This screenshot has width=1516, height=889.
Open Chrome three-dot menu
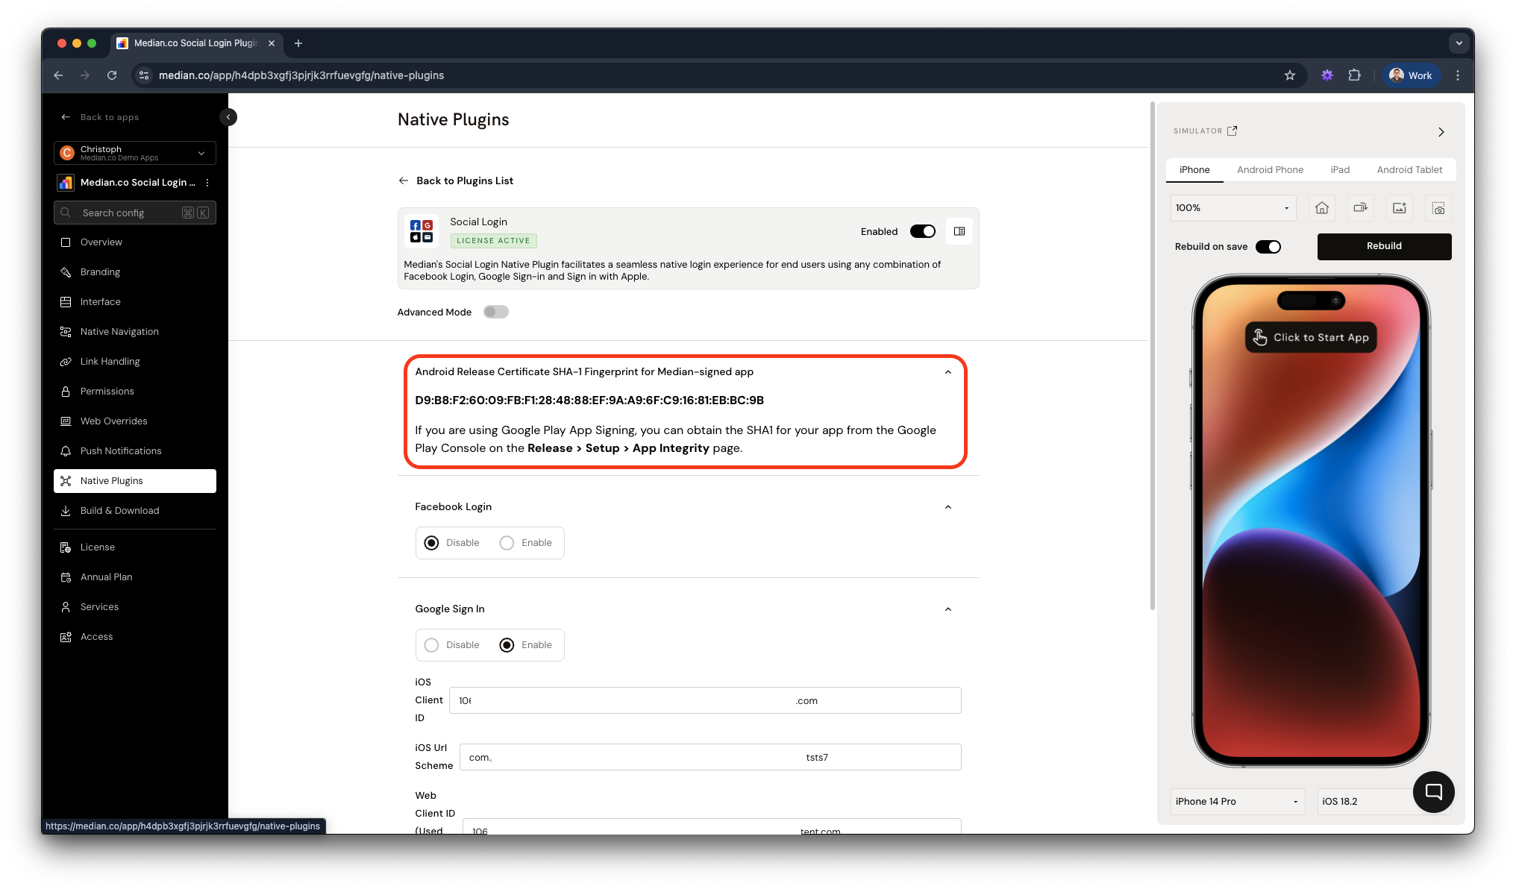pyautogui.click(x=1458, y=75)
